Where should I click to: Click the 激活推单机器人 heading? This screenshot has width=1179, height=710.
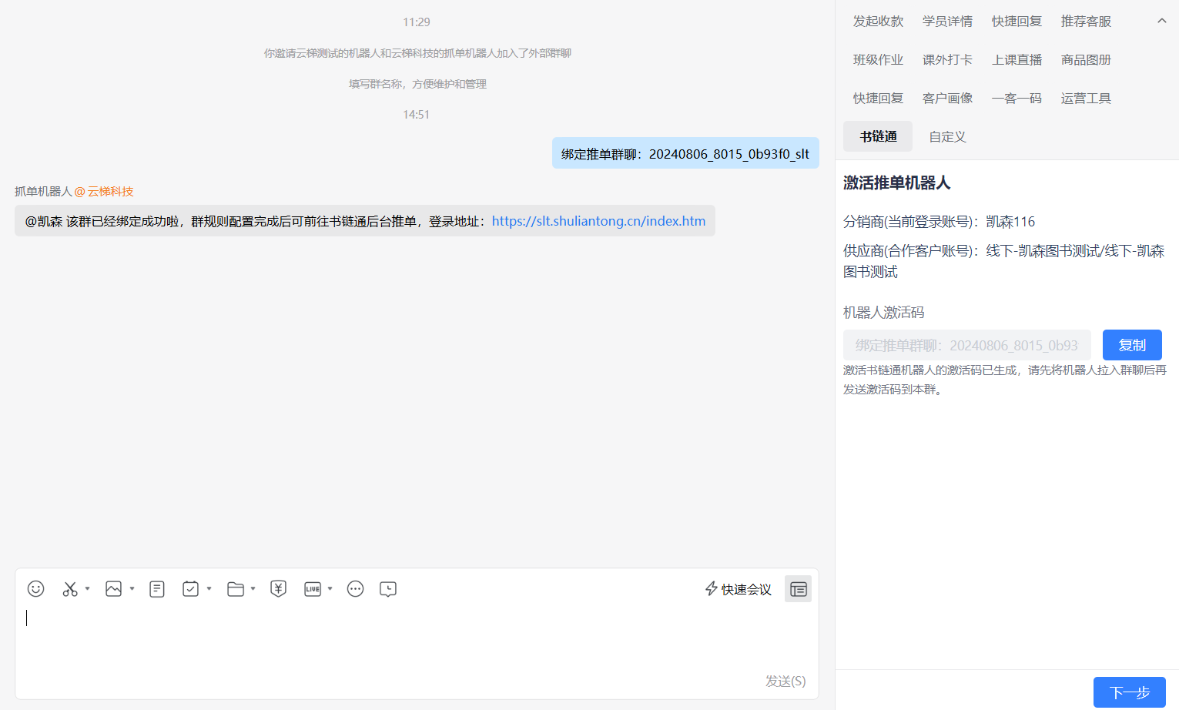(x=896, y=183)
